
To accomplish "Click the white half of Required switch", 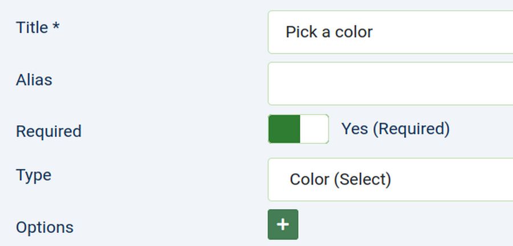I will 313,129.
